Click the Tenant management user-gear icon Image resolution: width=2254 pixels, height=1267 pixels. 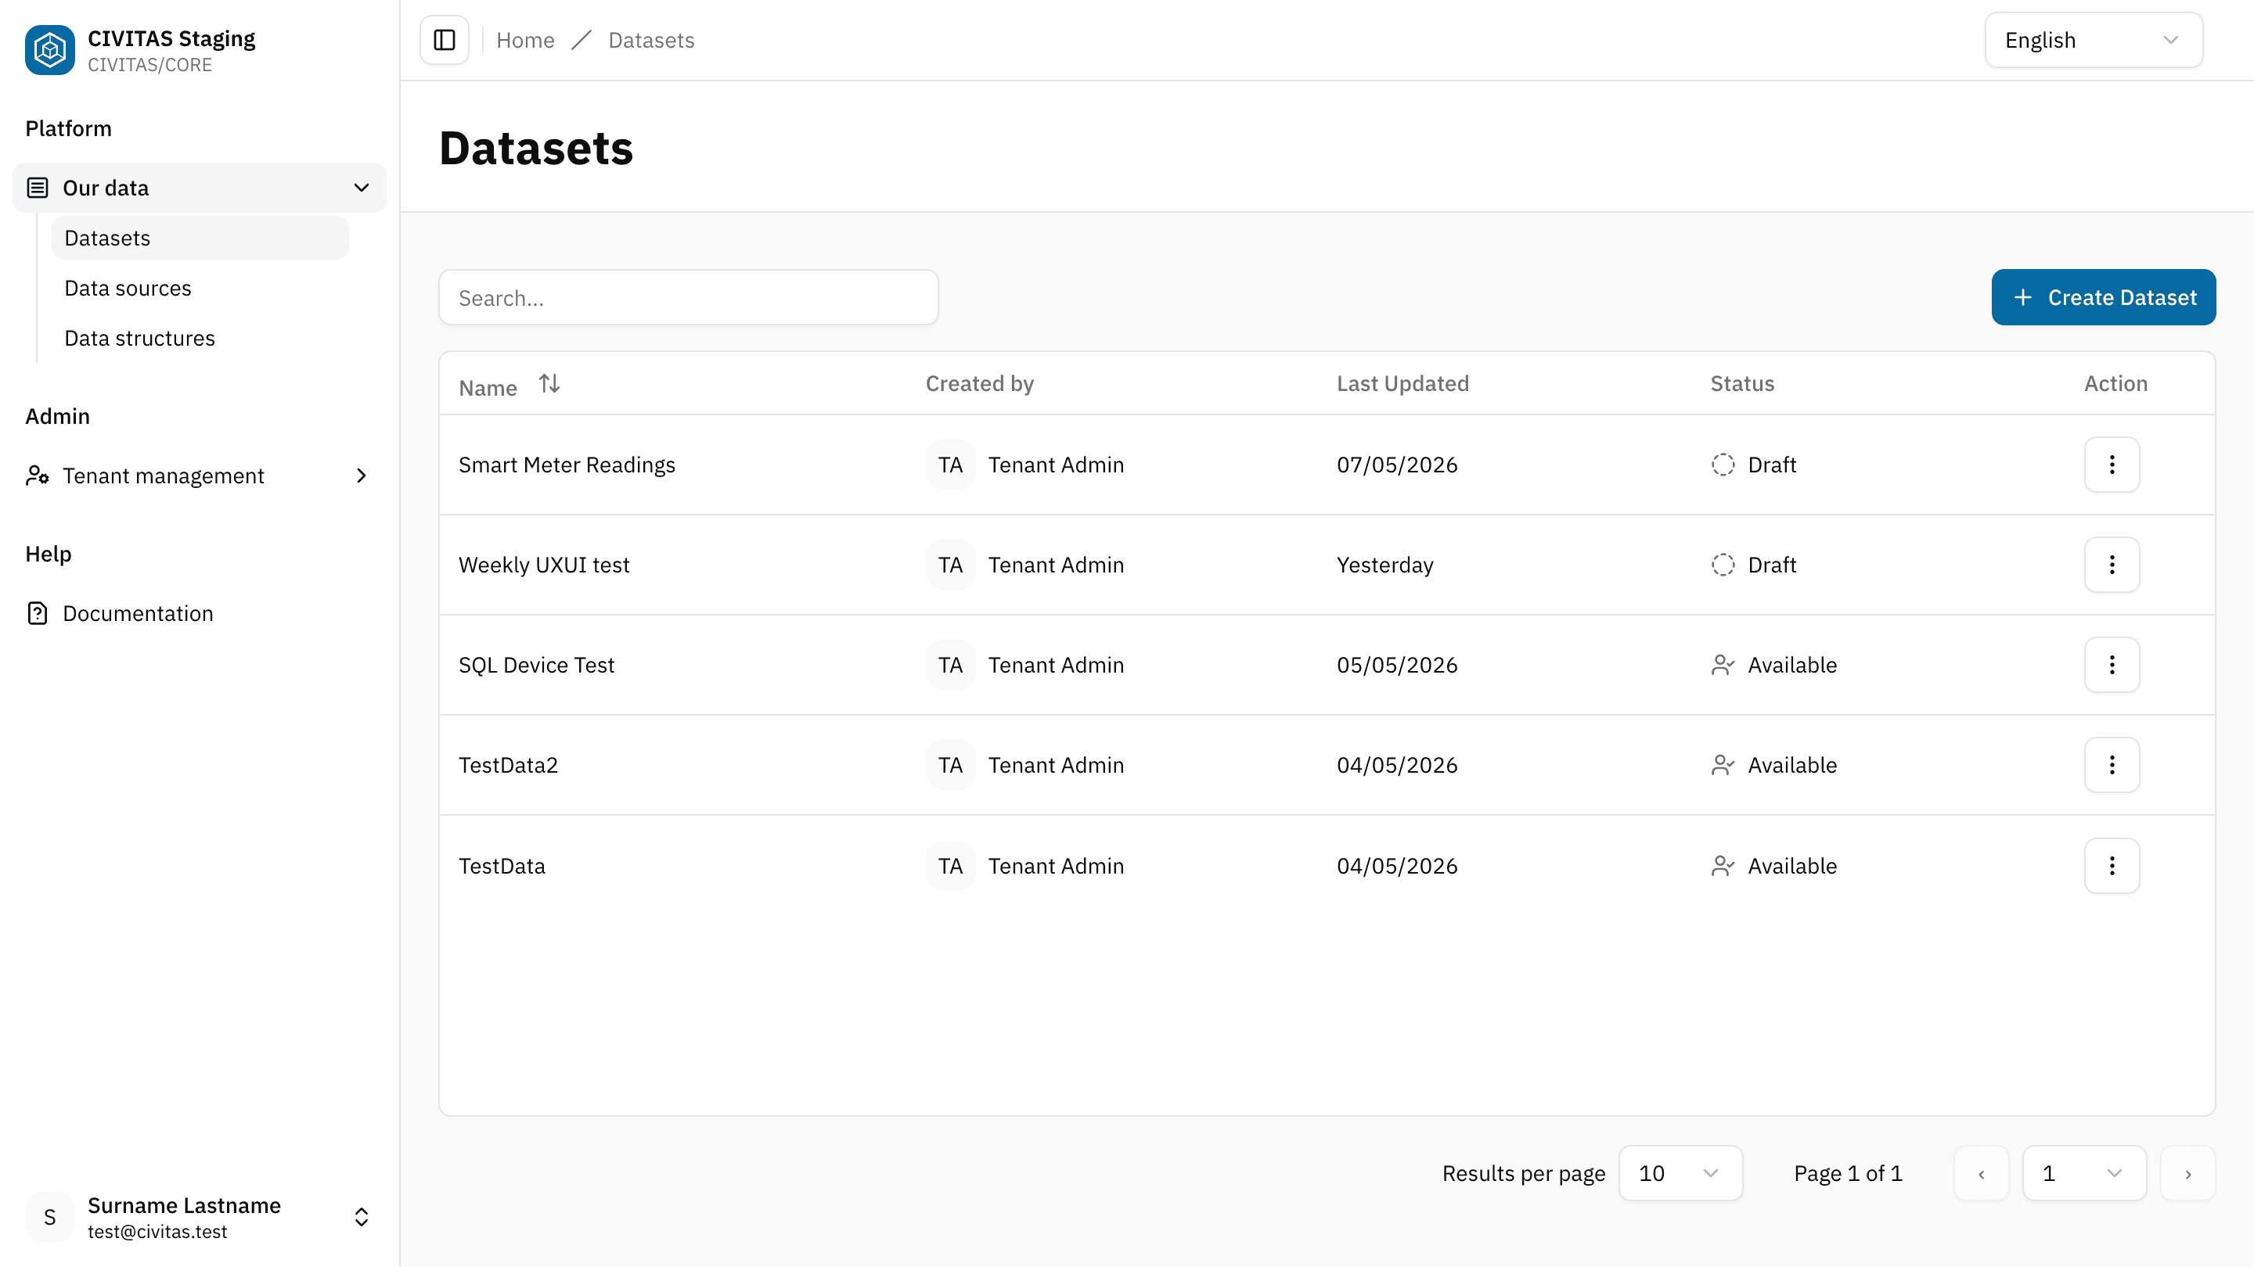38,476
